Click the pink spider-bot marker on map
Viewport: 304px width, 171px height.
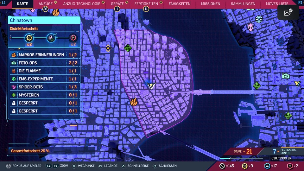251,27
